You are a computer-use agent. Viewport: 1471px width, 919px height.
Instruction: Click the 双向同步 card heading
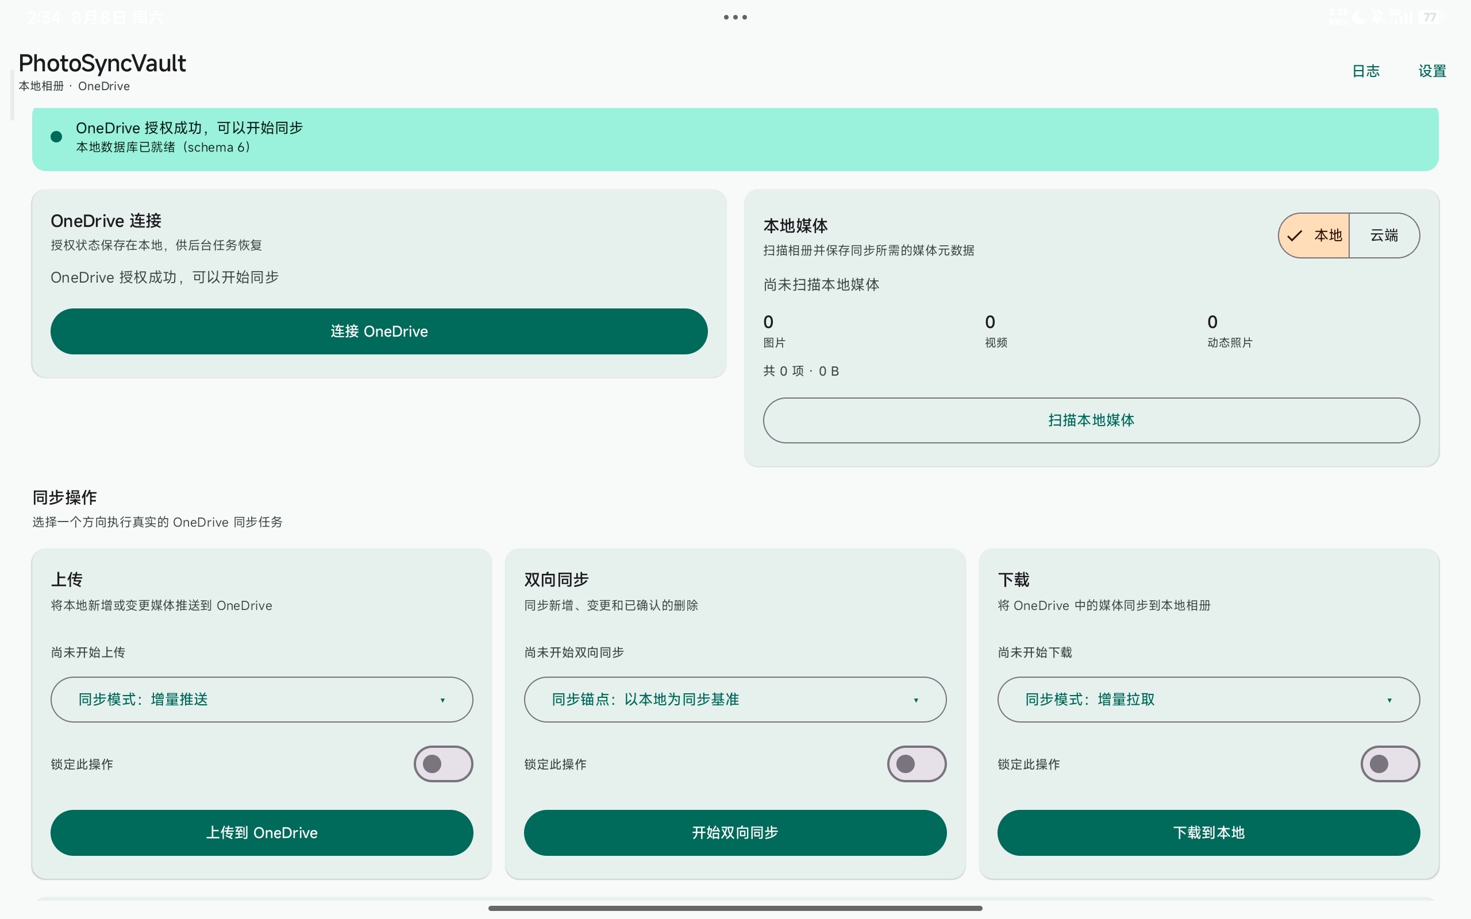pyautogui.click(x=556, y=580)
